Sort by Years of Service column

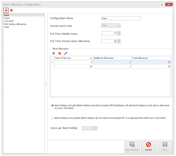pos(73,58)
